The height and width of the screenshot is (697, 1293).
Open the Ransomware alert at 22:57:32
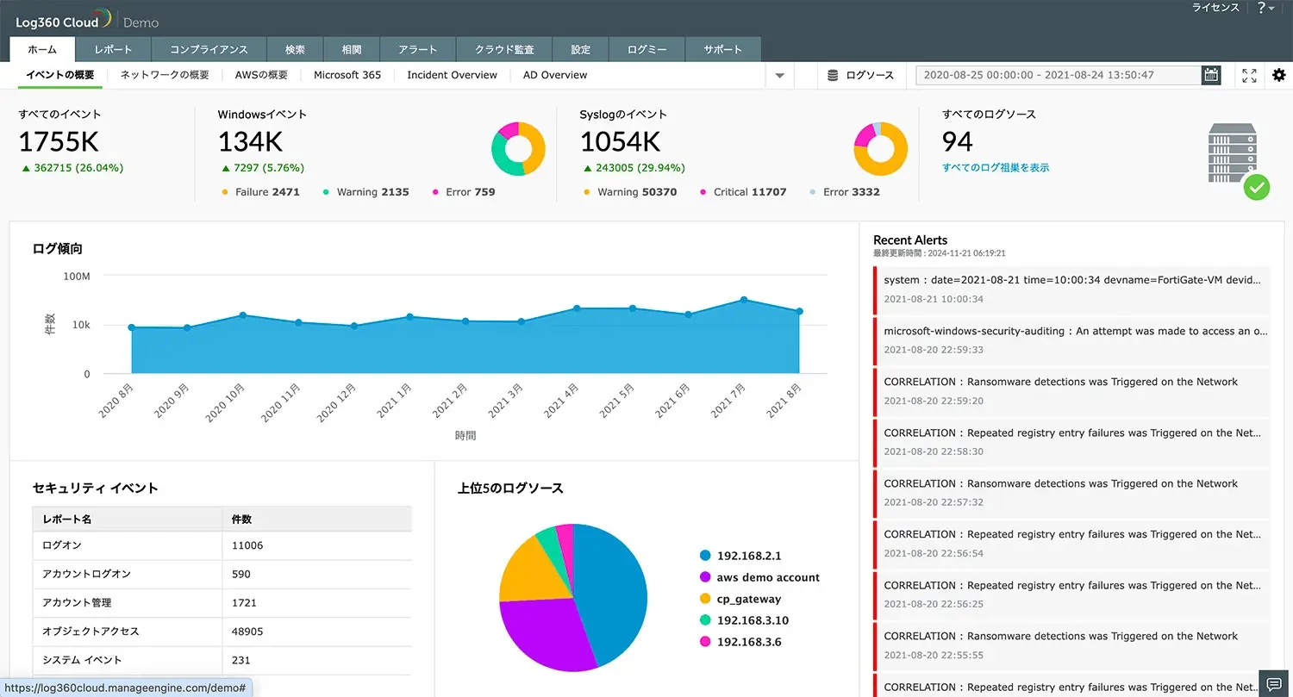(1071, 492)
